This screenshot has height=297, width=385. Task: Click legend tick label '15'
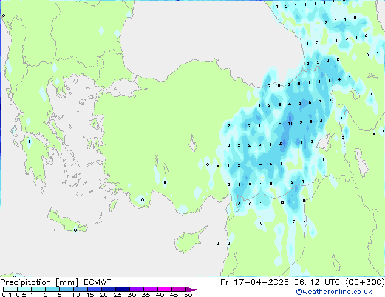[90, 295]
